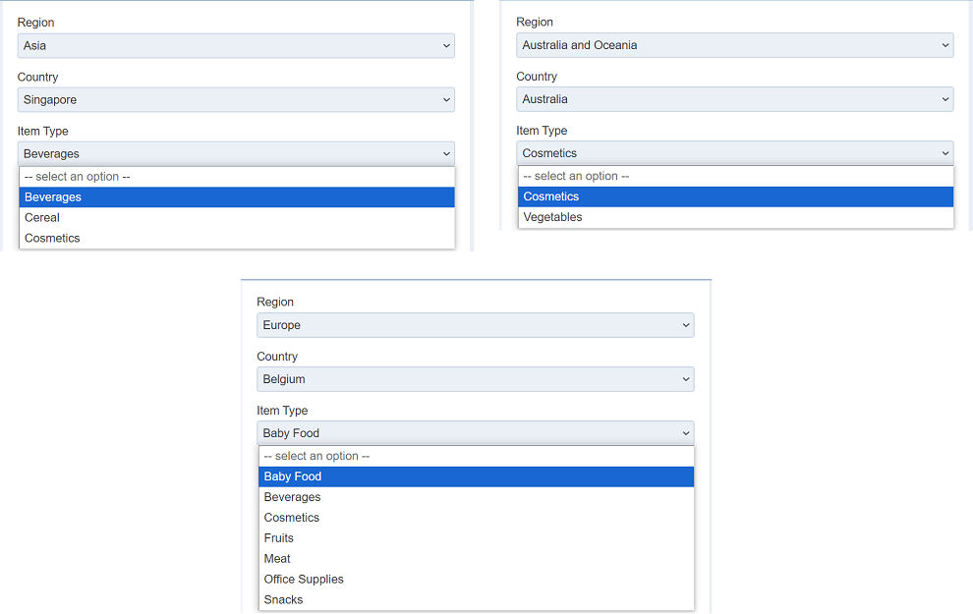Open the Region dropdown showing Asia
The image size is (973, 614).
tap(236, 45)
